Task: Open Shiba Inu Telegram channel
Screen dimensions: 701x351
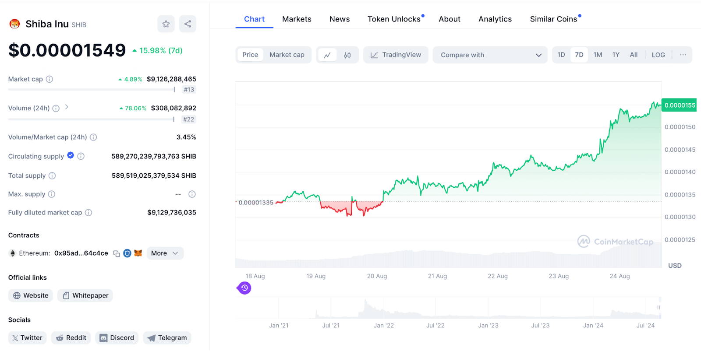Action: 167,338
